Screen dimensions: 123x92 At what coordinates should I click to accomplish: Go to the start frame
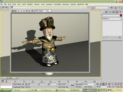click(x=98, y=84)
